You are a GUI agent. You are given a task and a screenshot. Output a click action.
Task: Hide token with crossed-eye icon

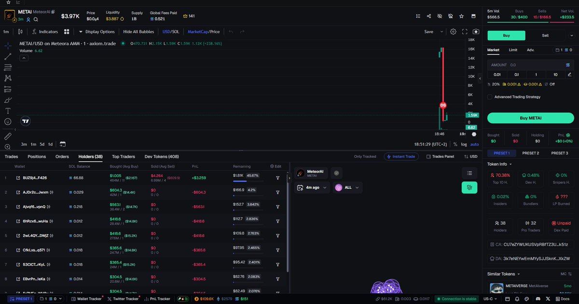pos(440,16)
